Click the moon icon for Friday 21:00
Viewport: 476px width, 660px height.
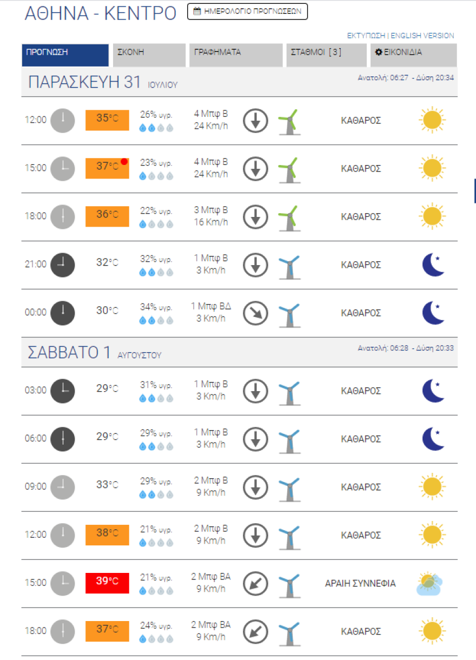[x=433, y=265]
